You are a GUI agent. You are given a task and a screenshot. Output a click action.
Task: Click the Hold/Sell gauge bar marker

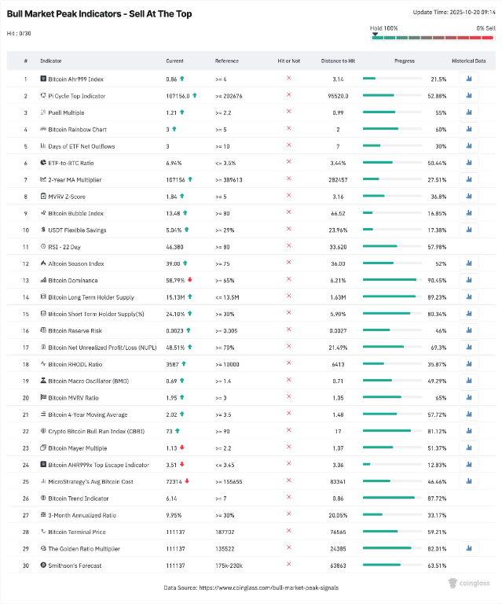(375, 35)
